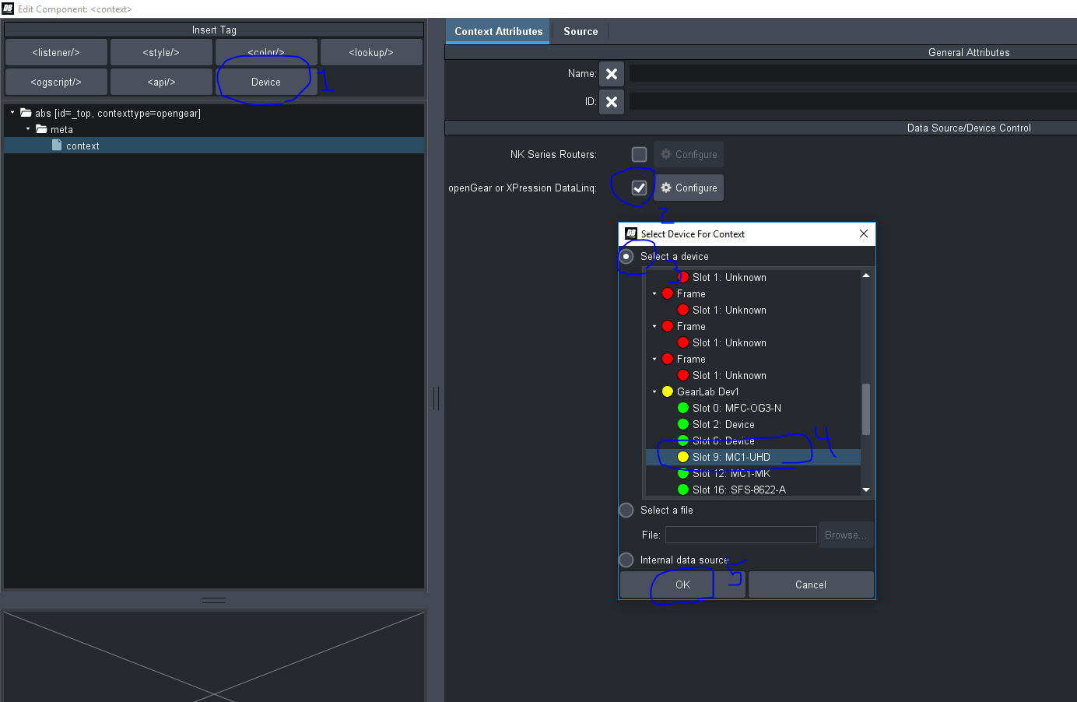Click the DB icon in the Select Device dialog title
The image size is (1077, 702).
pyautogui.click(x=631, y=233)
